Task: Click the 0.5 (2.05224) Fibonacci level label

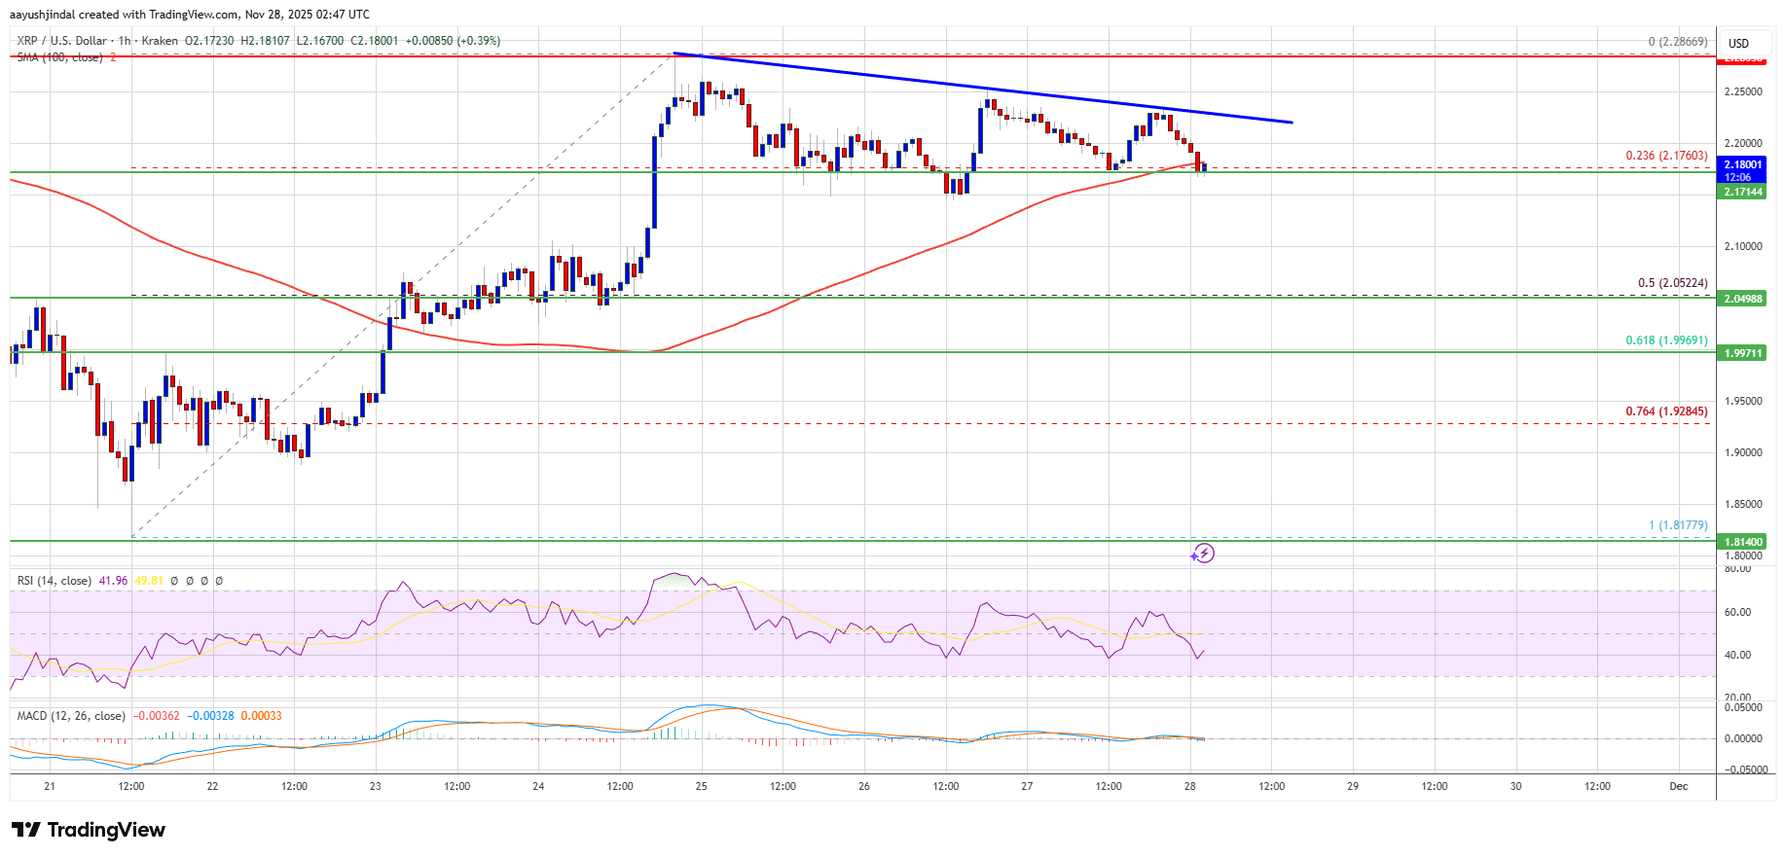Action: (x=1672, y=283)
